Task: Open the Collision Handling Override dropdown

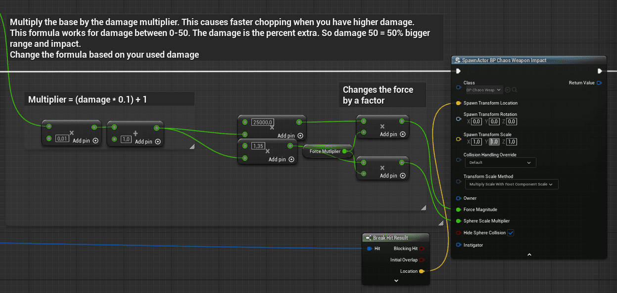Action: pyautogui.click(x=500, y=162)
